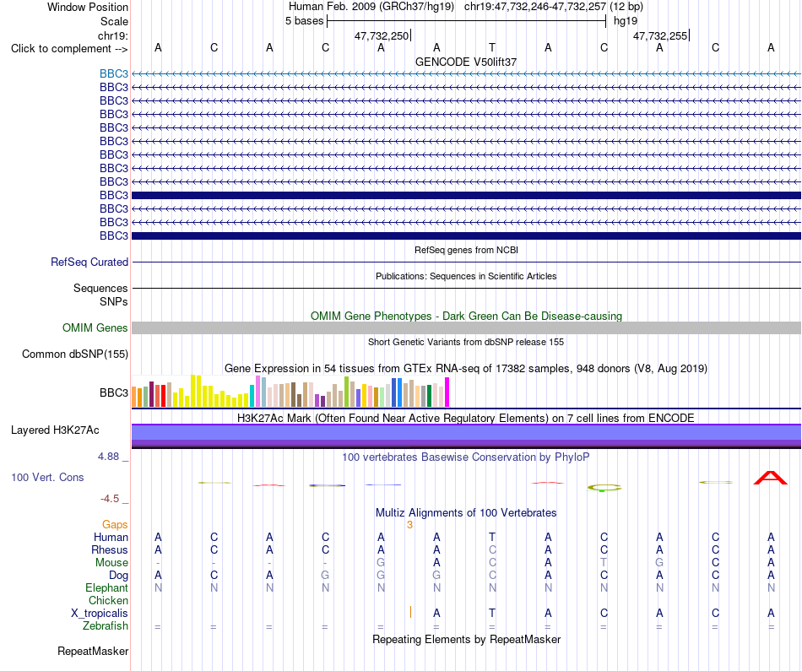
Task: Click the RepeatMasker track label
Action: [x=93, y=651]
